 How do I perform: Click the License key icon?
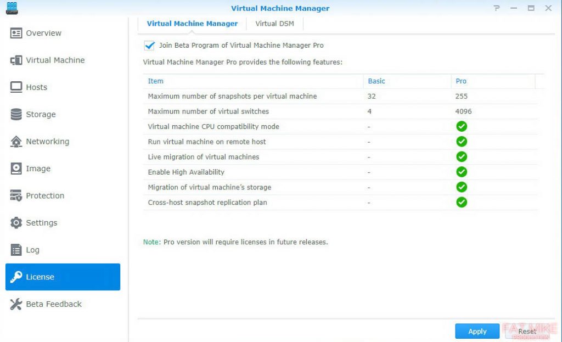pyautogui.click(x=16, y=277)
